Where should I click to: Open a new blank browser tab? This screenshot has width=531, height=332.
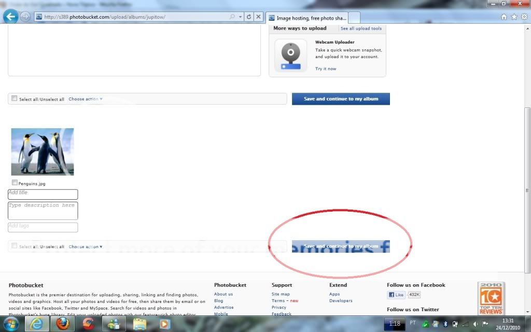click(x=354, y=18)
